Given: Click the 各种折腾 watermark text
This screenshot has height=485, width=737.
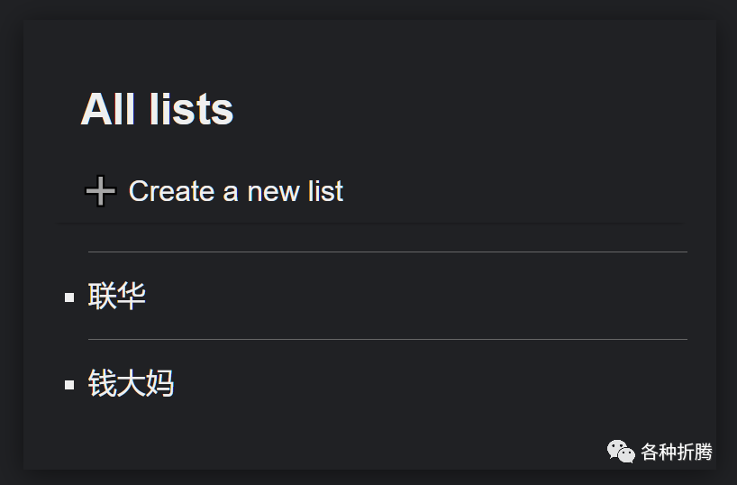Looking at the screenshot, I should click(677, 452).
